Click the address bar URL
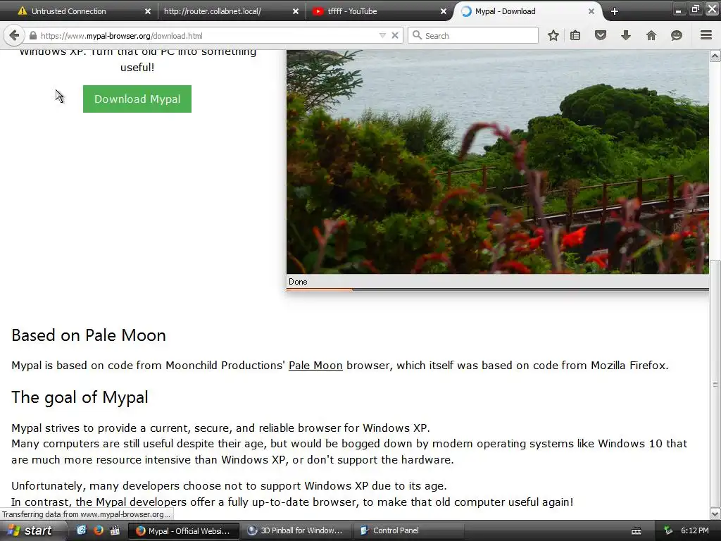The image size is (721, 541). click(x=121, y=36)
